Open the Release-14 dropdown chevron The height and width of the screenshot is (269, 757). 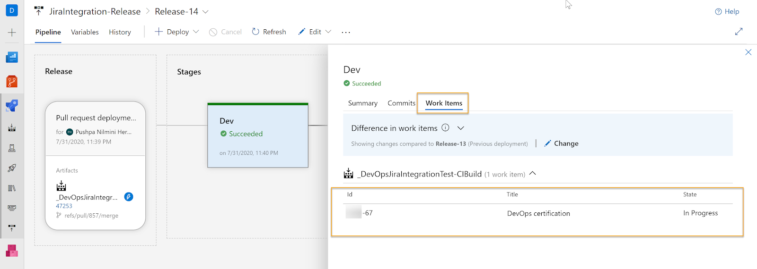click(205, 11)
